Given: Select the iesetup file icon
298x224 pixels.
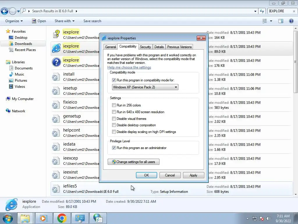Looking at the screenshot, I should click(56, 91).
